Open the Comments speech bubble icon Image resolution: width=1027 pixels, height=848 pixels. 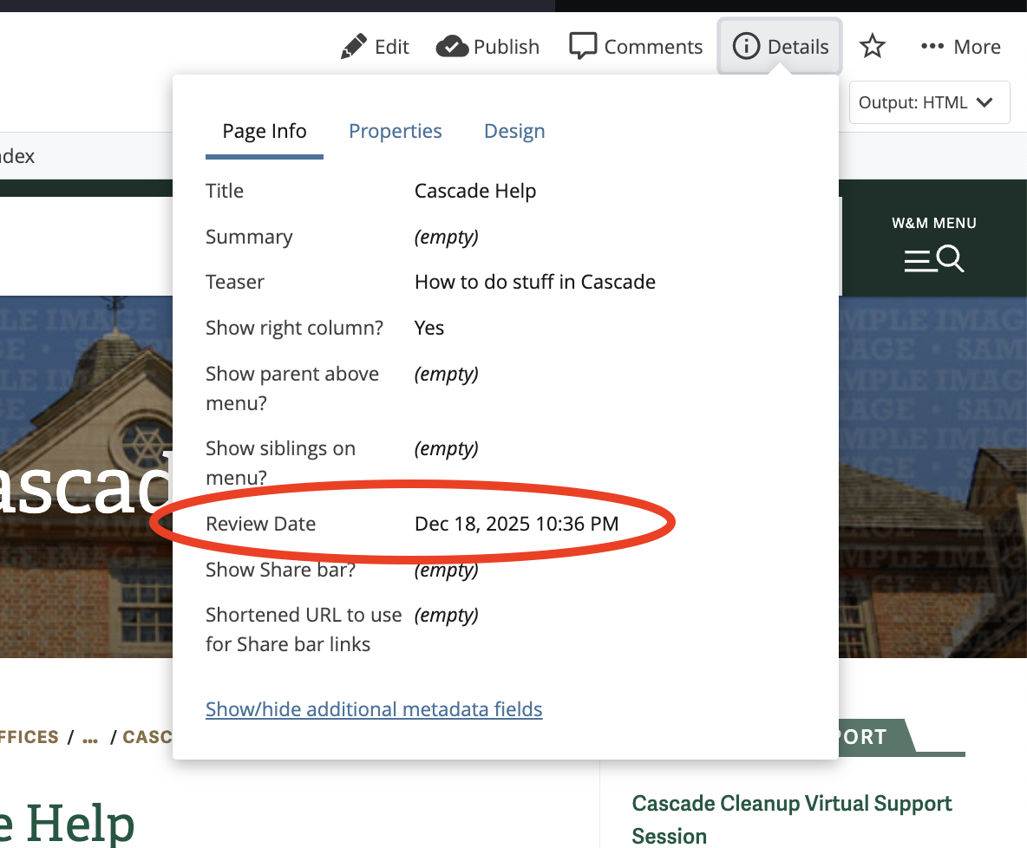pos(585,44)
